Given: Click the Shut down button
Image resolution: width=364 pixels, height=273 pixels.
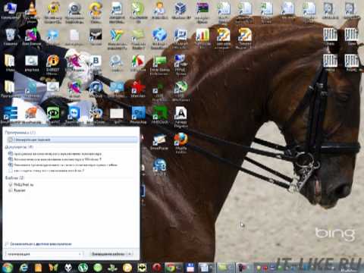Looking at the screenshot, I should coord(108,254).
